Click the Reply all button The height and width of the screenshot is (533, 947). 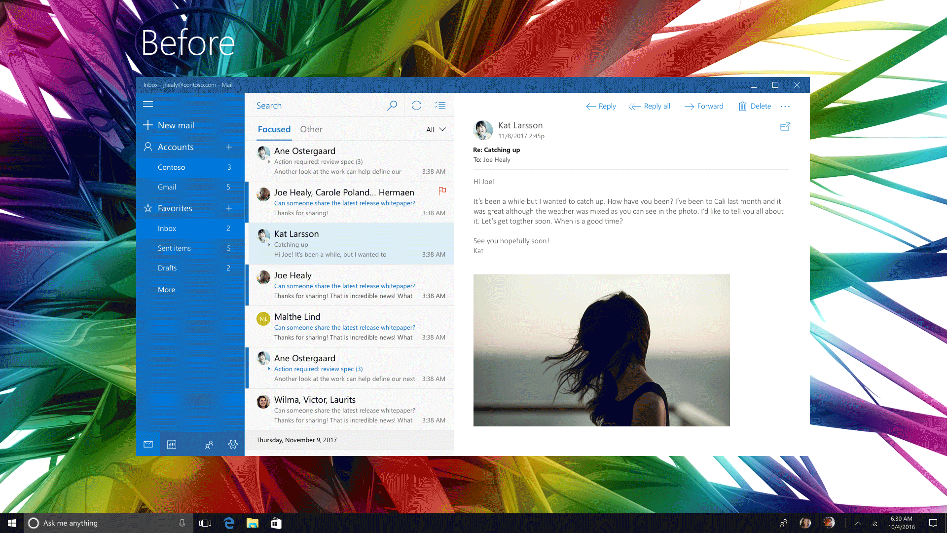coord(650,106)
